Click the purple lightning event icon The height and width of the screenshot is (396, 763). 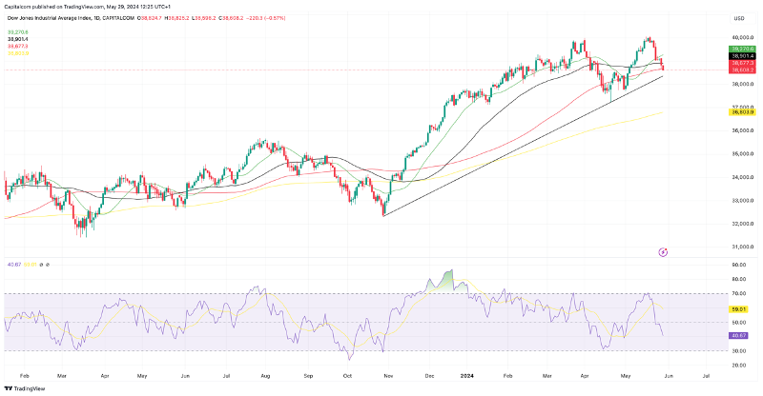(x=663, y=250)
